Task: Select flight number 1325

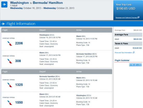Action: click(19, 85)
